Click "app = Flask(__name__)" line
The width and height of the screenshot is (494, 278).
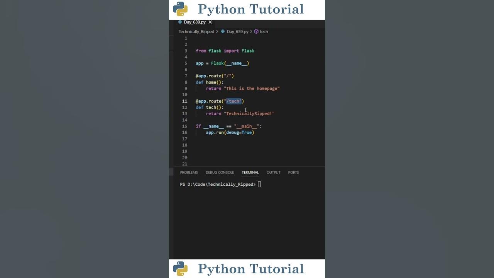point(222,63)
